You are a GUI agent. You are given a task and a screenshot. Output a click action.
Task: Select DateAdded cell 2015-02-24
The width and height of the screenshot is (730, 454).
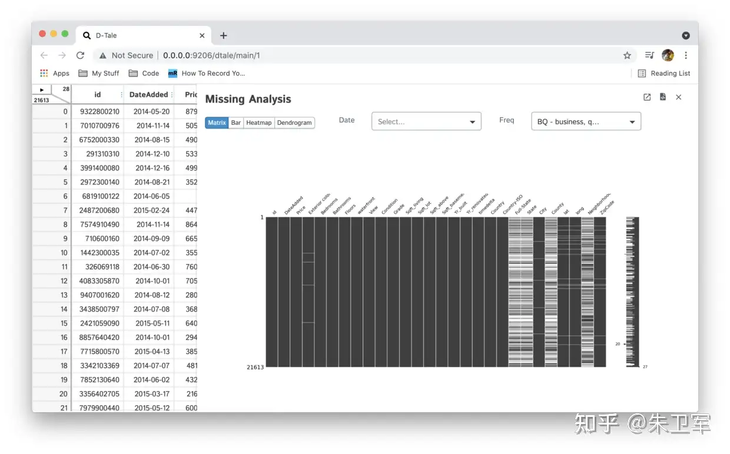click(x=150, y=210)
